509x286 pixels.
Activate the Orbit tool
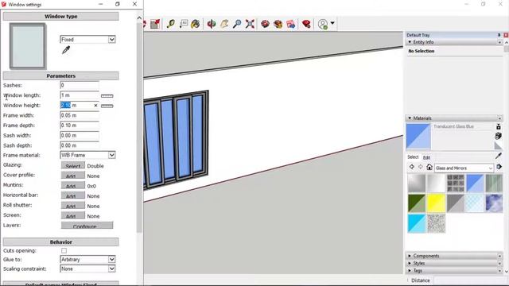(212, 24)
